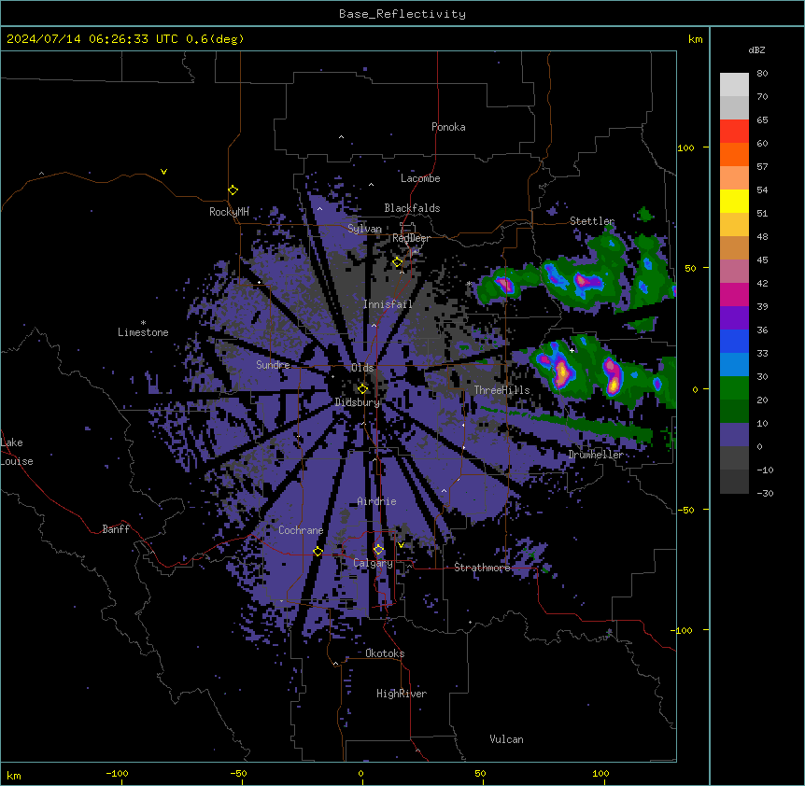Click the asterisk marker above Limestone
This screenshot has width=805, height=786.
pyautogui.click(x=143, y=323)
